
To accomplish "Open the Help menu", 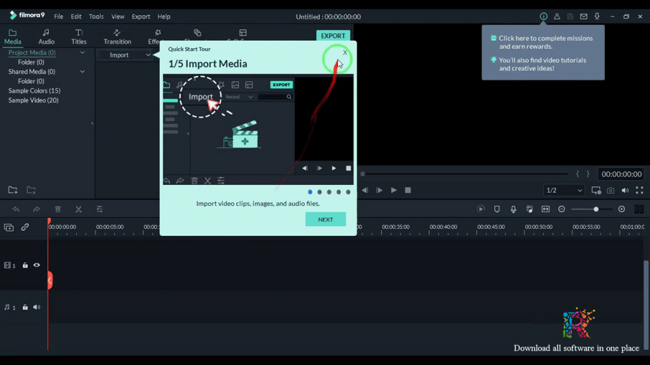I will click(164, 16).
